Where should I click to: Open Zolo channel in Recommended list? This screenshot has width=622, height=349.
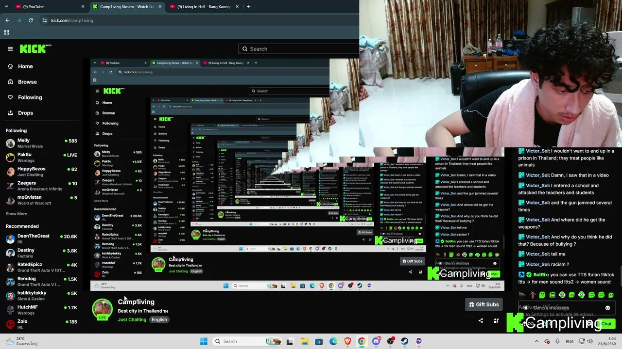coord(41,324)
